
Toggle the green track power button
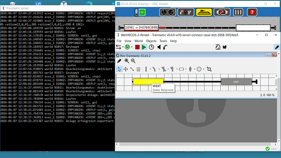(x=127, y=47)
